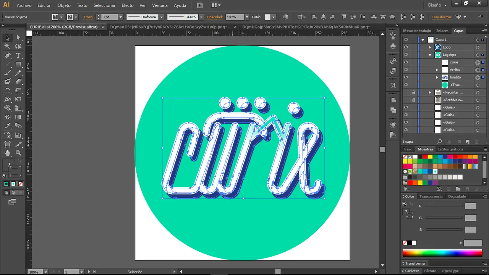The image size is (489, 275).
Task: Select the Column Graph tool
Action: coord(18,135)
